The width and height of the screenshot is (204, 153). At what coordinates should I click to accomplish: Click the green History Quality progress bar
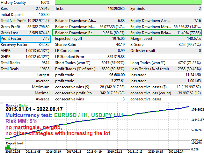(x=127, y=3)
